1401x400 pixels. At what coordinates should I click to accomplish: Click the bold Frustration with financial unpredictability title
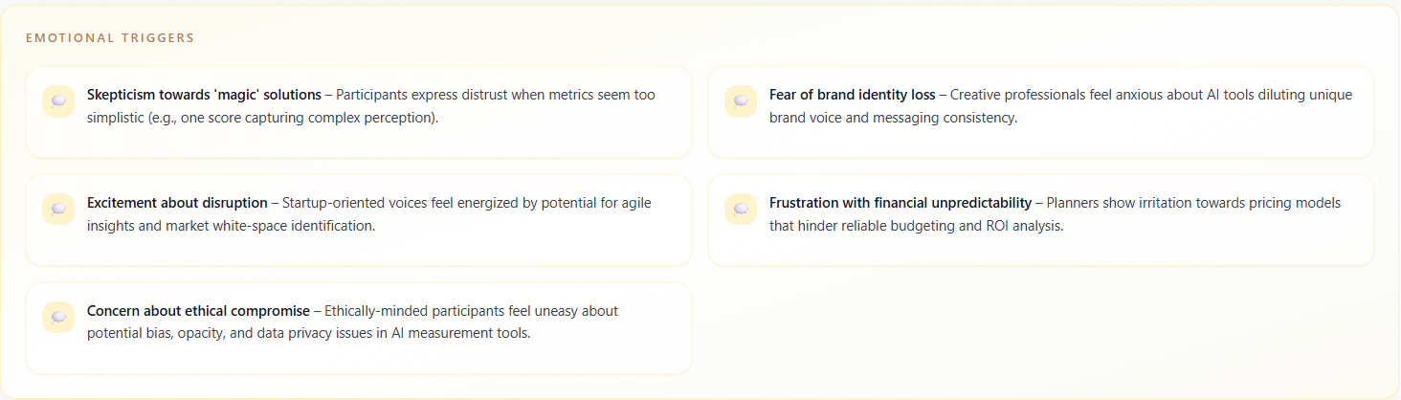[x=900, y=203]
